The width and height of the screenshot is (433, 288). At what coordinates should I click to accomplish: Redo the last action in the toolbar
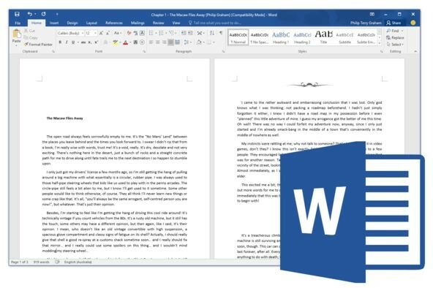pos(44,14)
